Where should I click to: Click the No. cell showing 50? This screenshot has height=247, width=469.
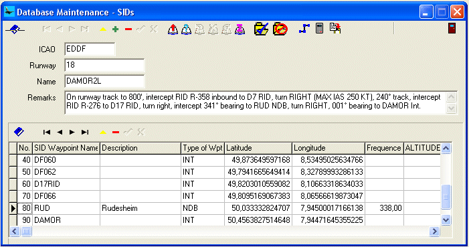coord(25,172)
